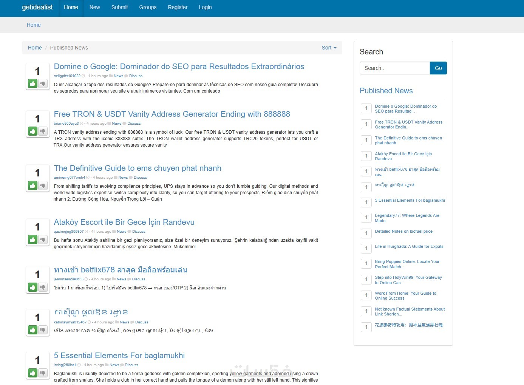Viewport: 524px width, 385px height.
Task: Upvote the post by katrinaymys012467
Action: click(32, 330)
